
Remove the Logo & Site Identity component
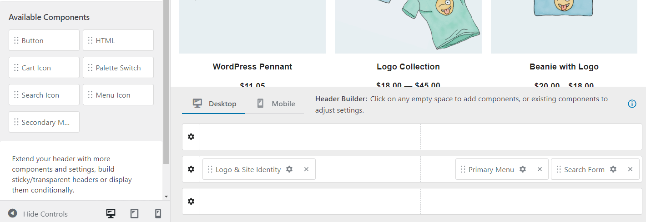tap(306, 169)
